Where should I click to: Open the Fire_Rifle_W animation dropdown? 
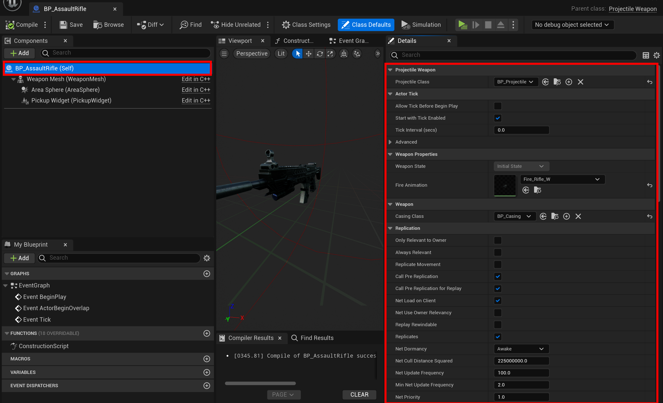(562, 179)
